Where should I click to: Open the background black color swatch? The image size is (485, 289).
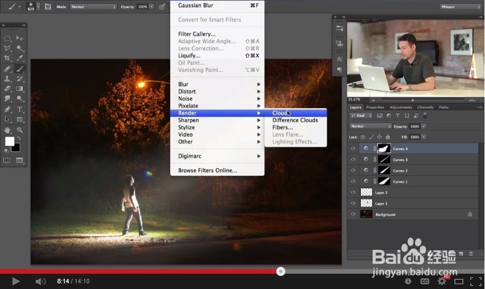pyautogui.click(x=16, y=148)
